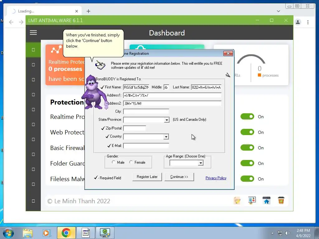Click the Dashboard title text
This screenshot has height=239, width=319.
coord(167,33)
